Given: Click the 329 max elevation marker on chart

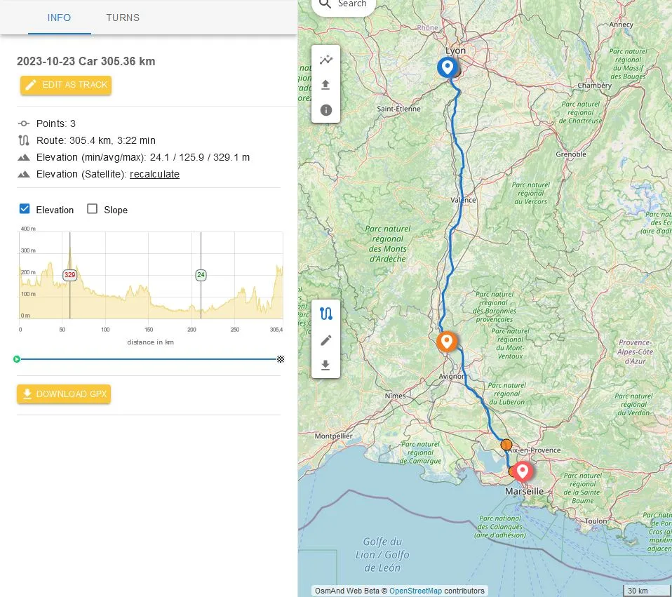Looking at the screenshot, I should (x=69, y=275).
